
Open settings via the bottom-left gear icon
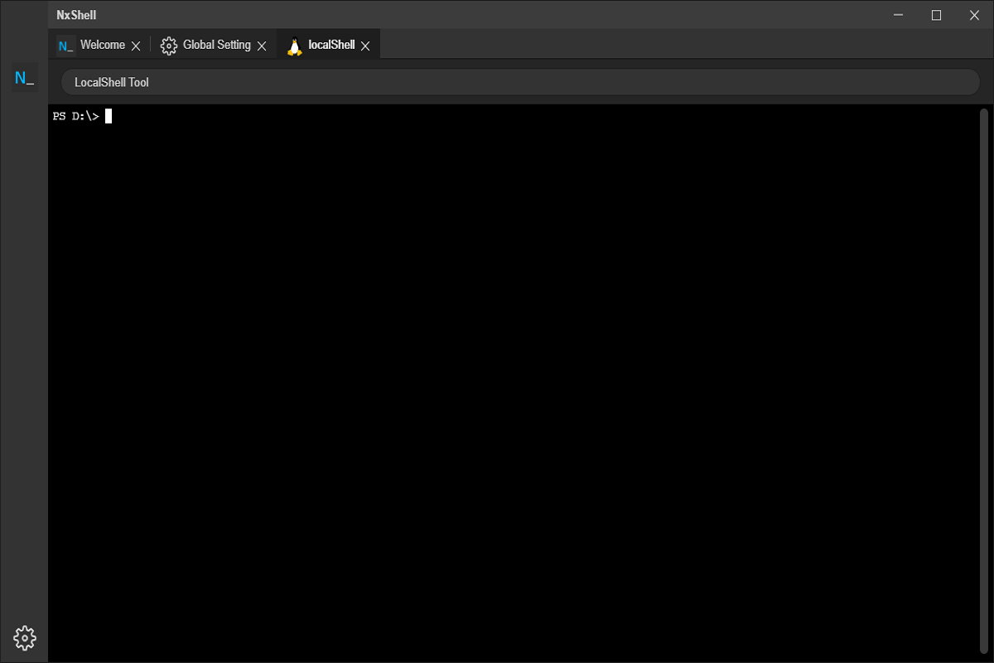pos(24,637)
